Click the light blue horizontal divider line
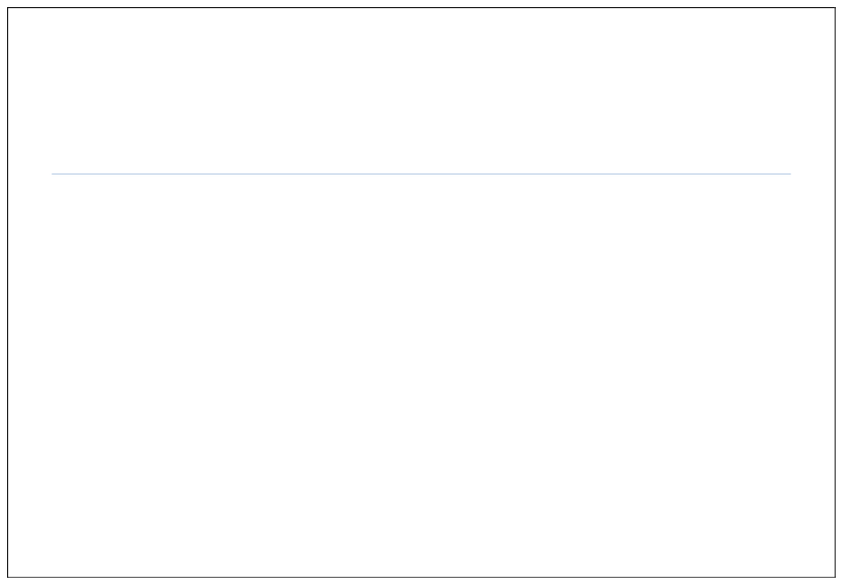 (421, 174)
